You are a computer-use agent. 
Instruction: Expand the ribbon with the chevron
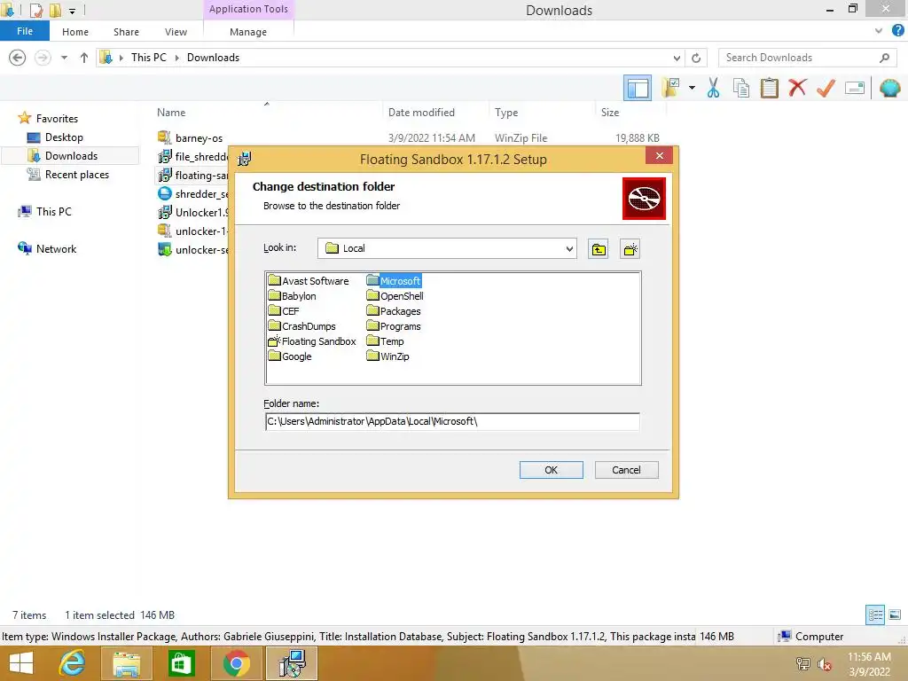879,31
